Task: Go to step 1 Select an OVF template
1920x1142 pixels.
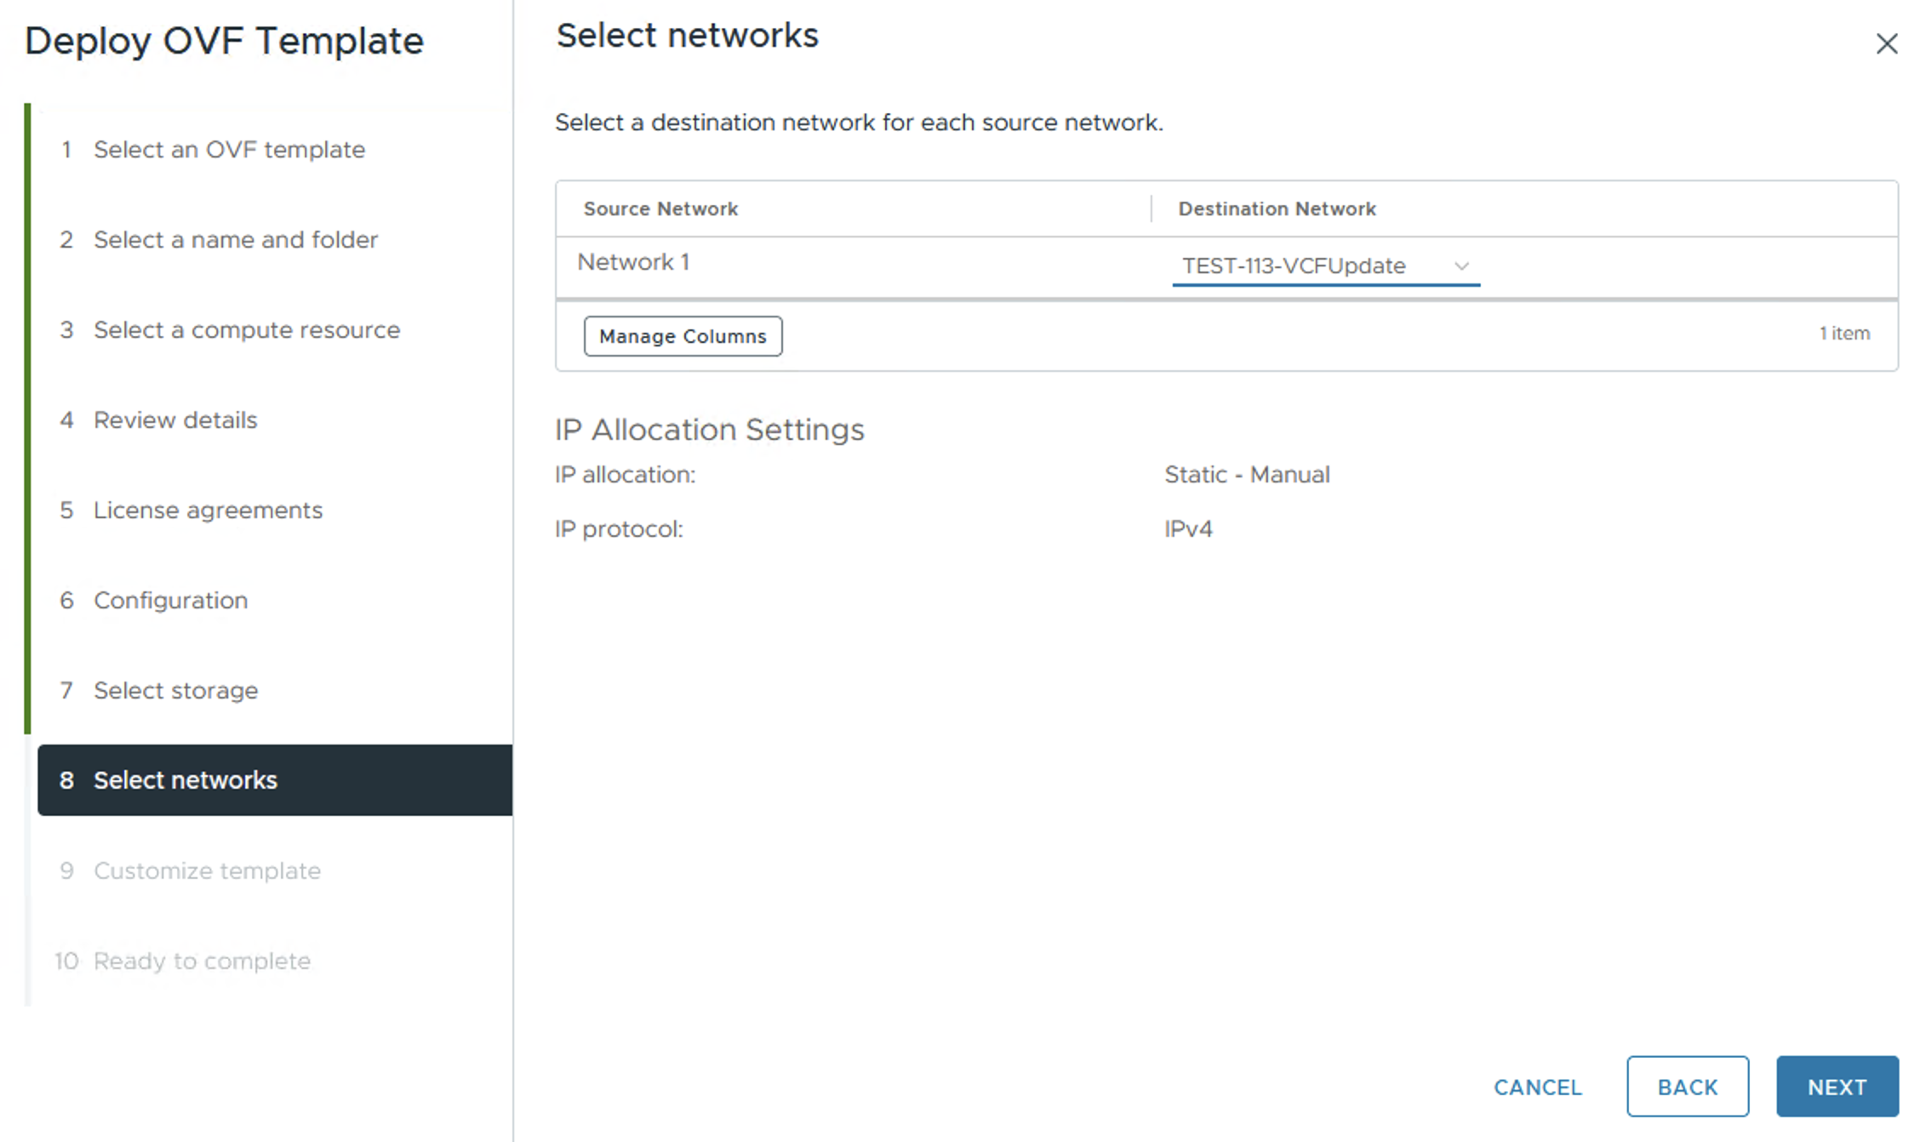Action: click(229, 150)
